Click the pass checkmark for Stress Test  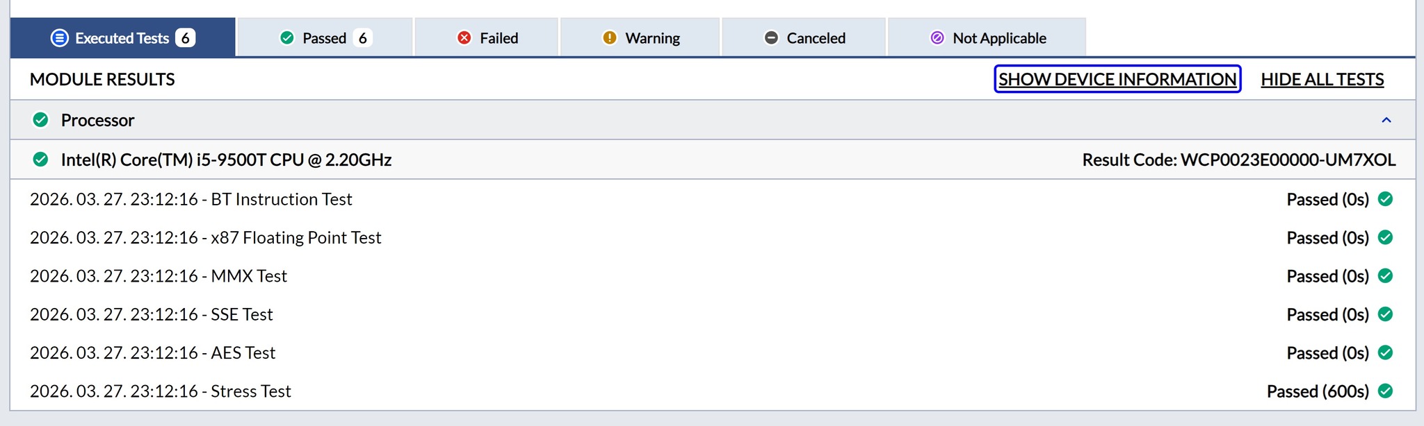1385,391
